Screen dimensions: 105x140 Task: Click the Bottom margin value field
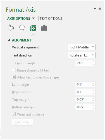84,107
